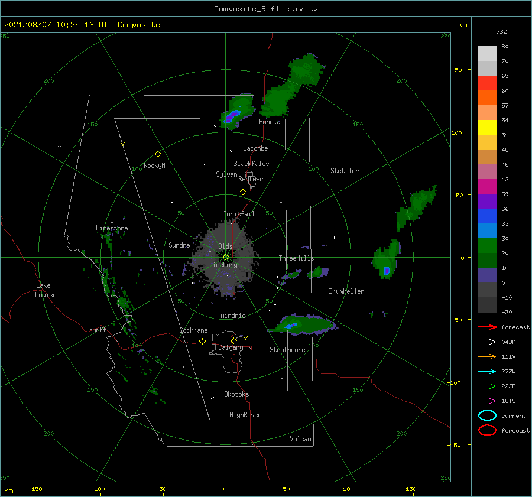This screenshot has height=497, width=532.
Task: Click the magenta 18TS arrow icon
Action: pyautogui.click(x=487, y=401)
